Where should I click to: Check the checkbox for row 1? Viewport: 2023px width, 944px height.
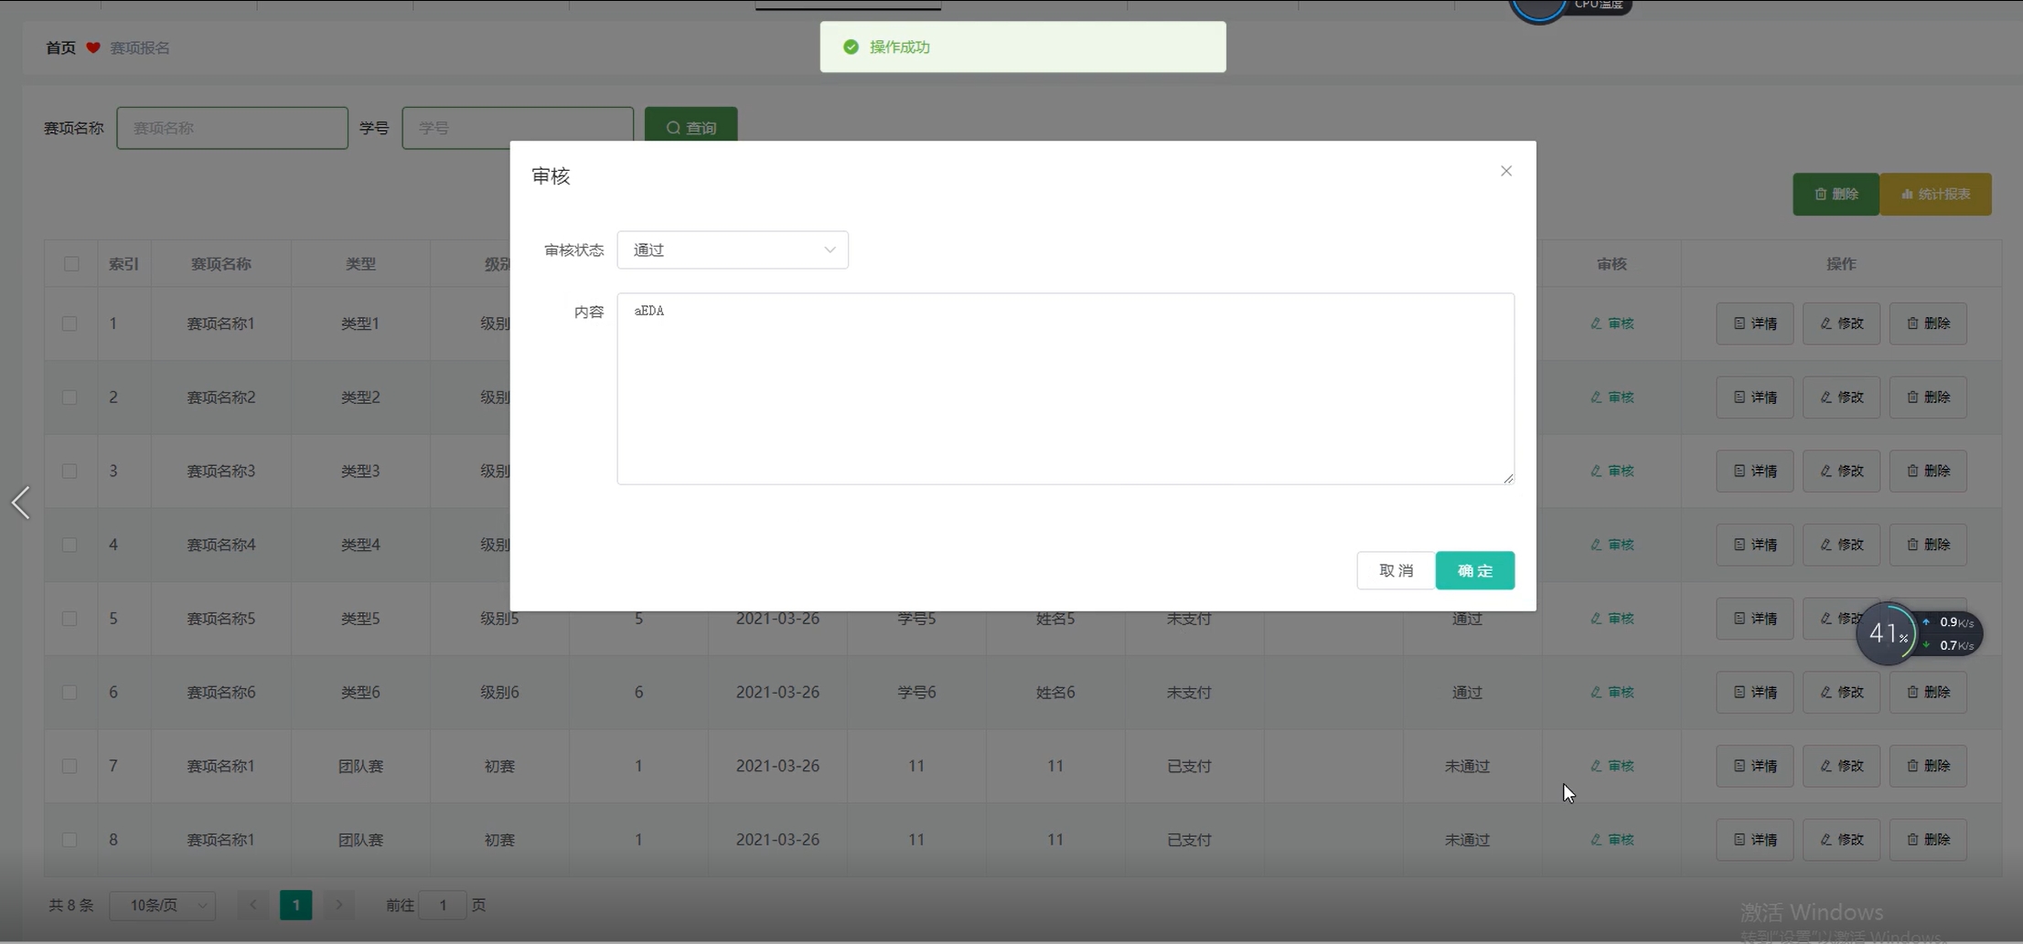pos(70,324)
